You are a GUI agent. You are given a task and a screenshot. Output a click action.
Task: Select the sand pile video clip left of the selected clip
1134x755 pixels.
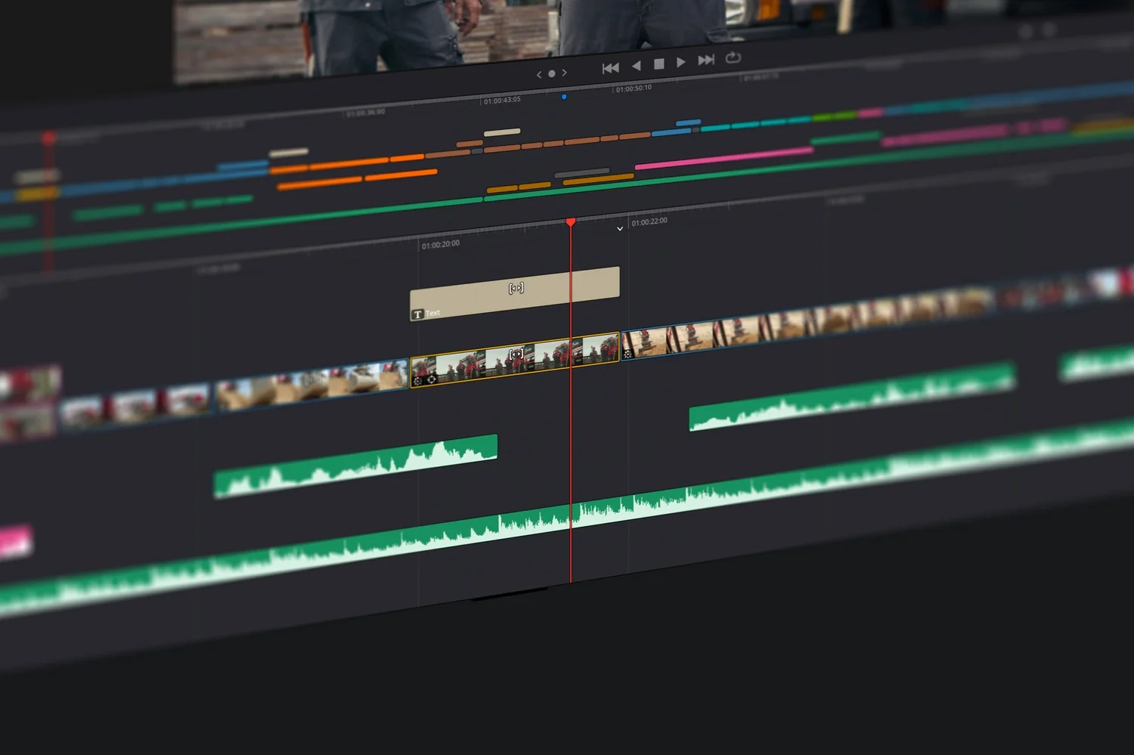pos(312,385)
